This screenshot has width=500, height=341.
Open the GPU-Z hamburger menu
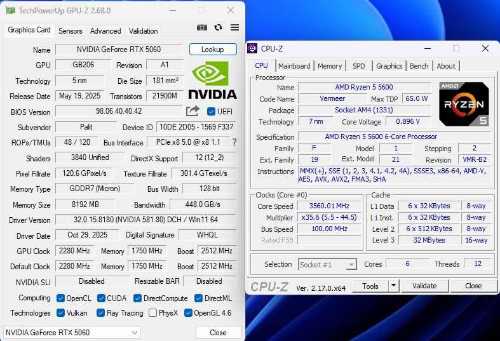click(234, 27)
